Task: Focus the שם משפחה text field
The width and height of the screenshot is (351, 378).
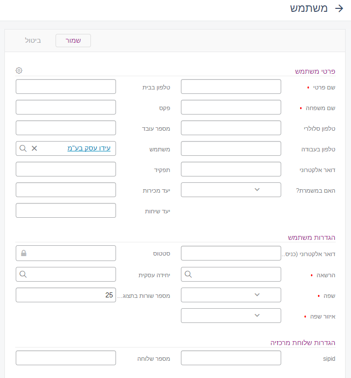Action: pyautogui.click(x=231, y=107)
